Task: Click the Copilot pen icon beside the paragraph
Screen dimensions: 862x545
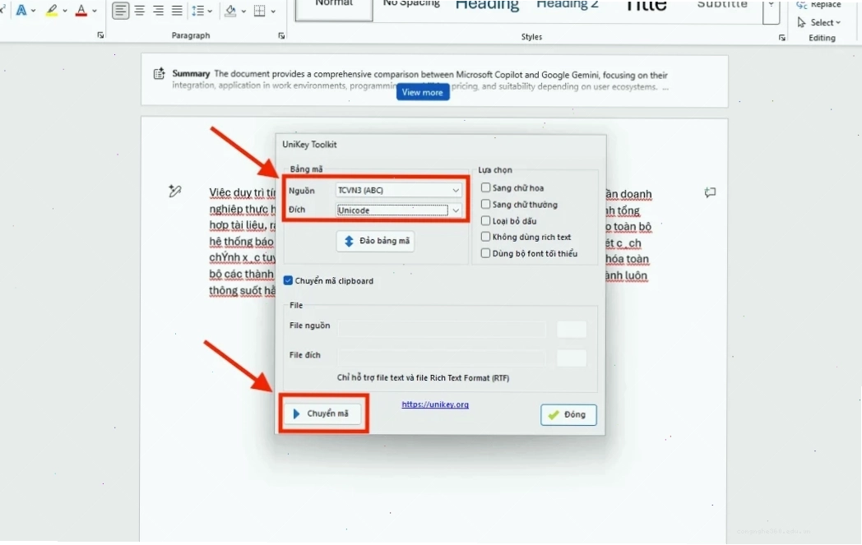Action: tap(175, 192)
